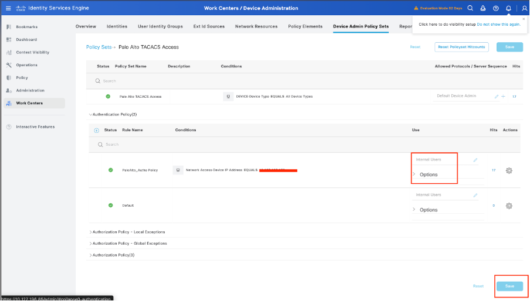
Task: Click condition icon for Network Access-Device IP Address
Action: tap(178, 170)
